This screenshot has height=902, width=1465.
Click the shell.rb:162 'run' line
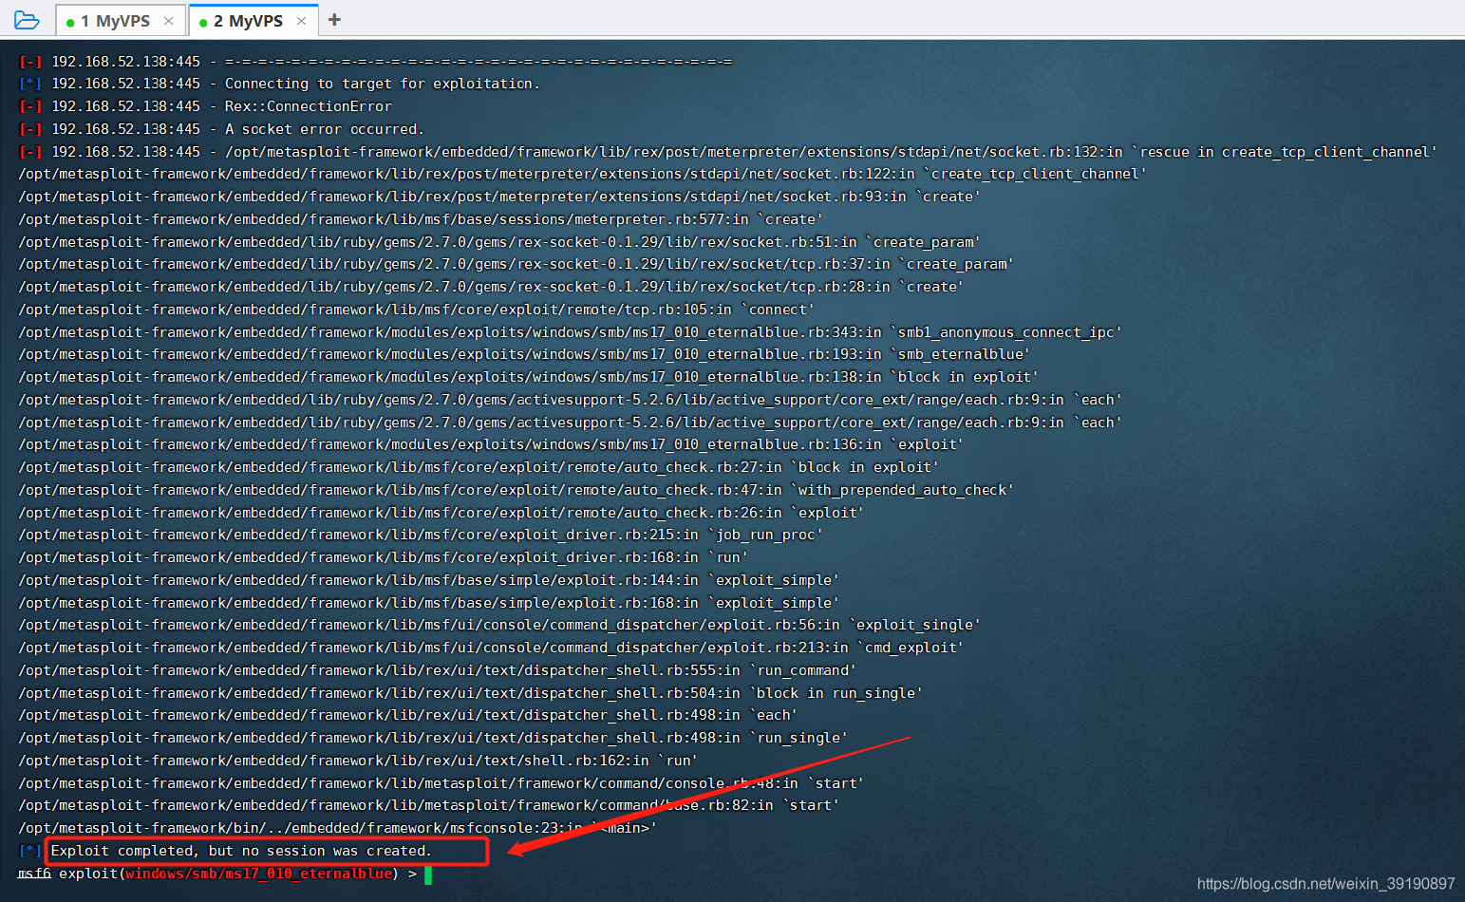tap(358, 761)
